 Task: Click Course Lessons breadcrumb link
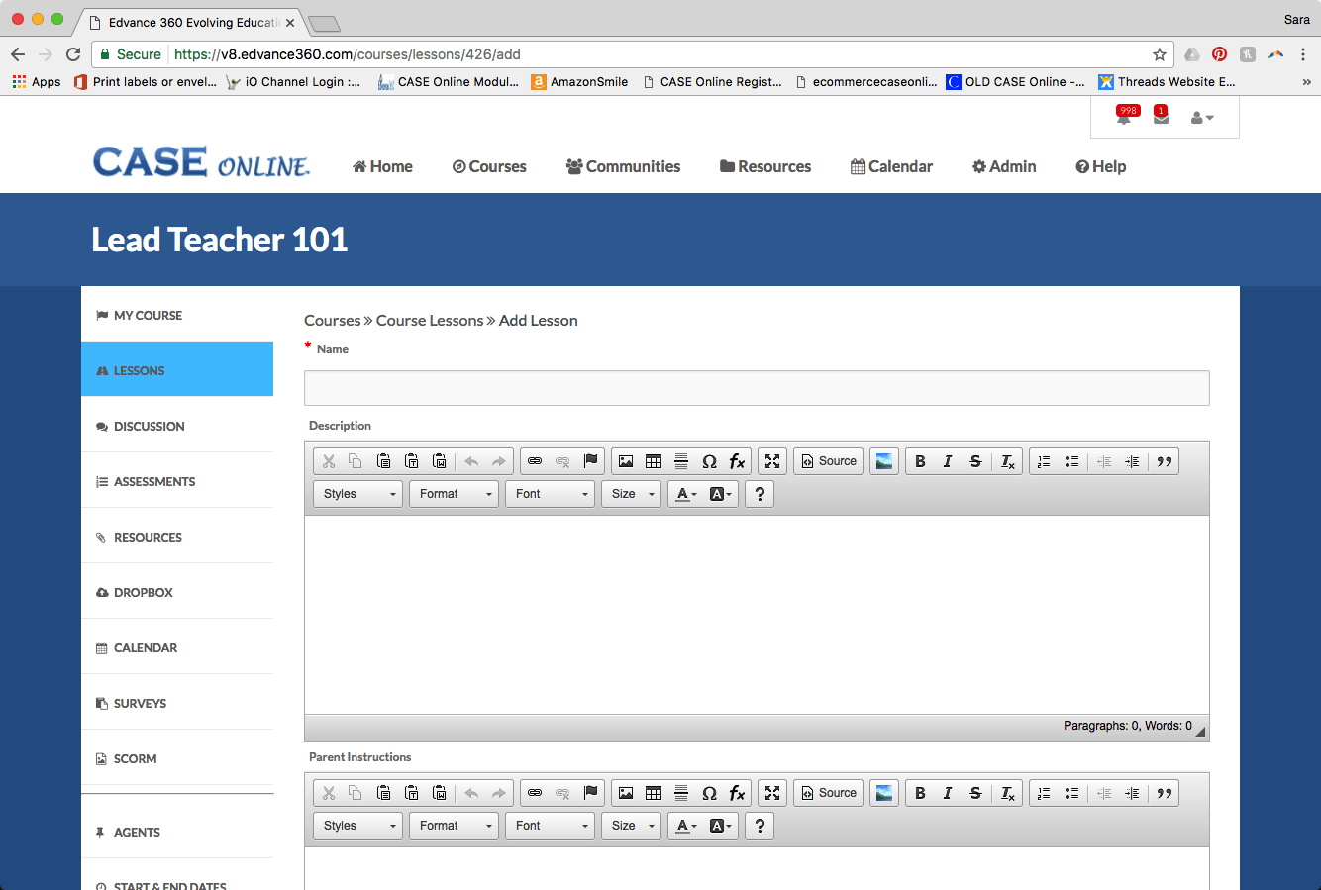tap(430, 321)
